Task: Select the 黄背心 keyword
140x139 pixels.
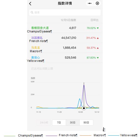Action: (36, 57)
